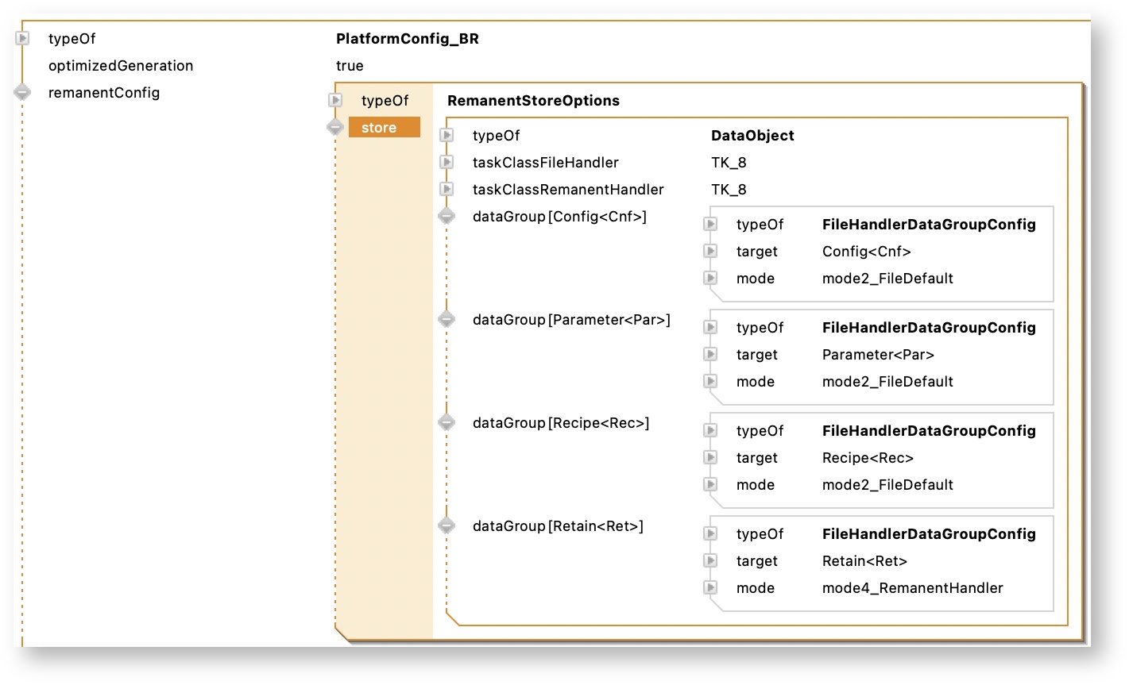Click arrow icon next to taskClassRemanentHandler
This screenshot has height=685, width=1129.
pos(447,190)
